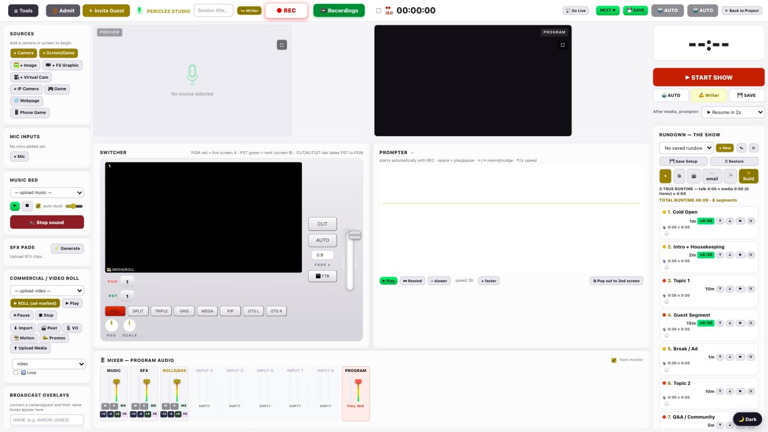This screenshot has width=768, height=432.
Task: Play the Intro + Housekeeping segment
Action: 741,255
